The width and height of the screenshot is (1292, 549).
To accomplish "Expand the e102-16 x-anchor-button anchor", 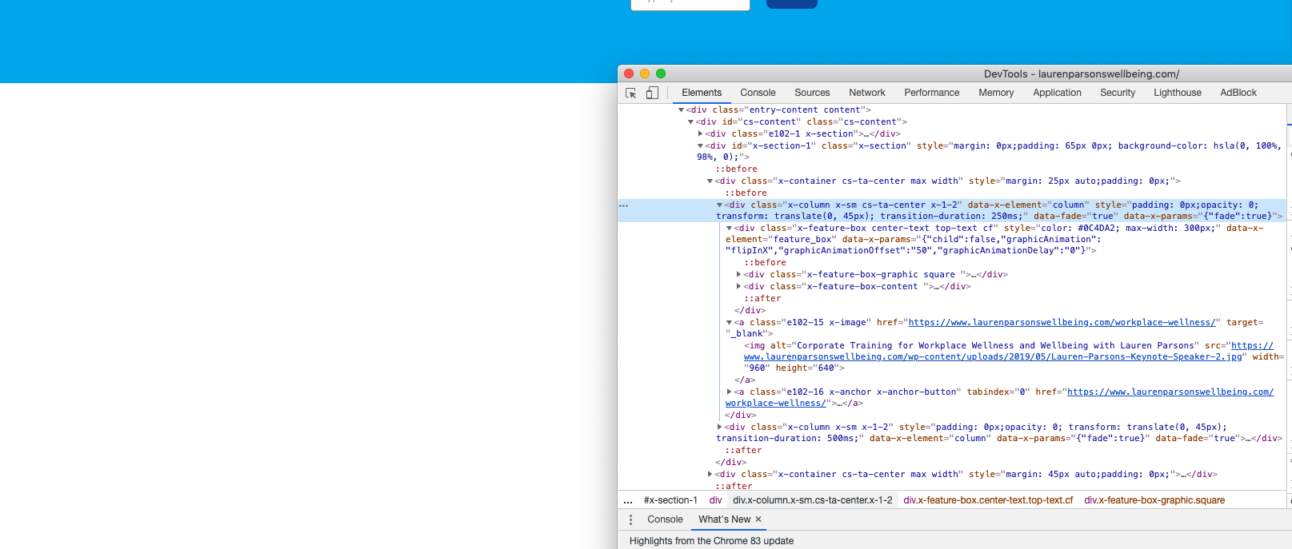I will coord(729,392).
